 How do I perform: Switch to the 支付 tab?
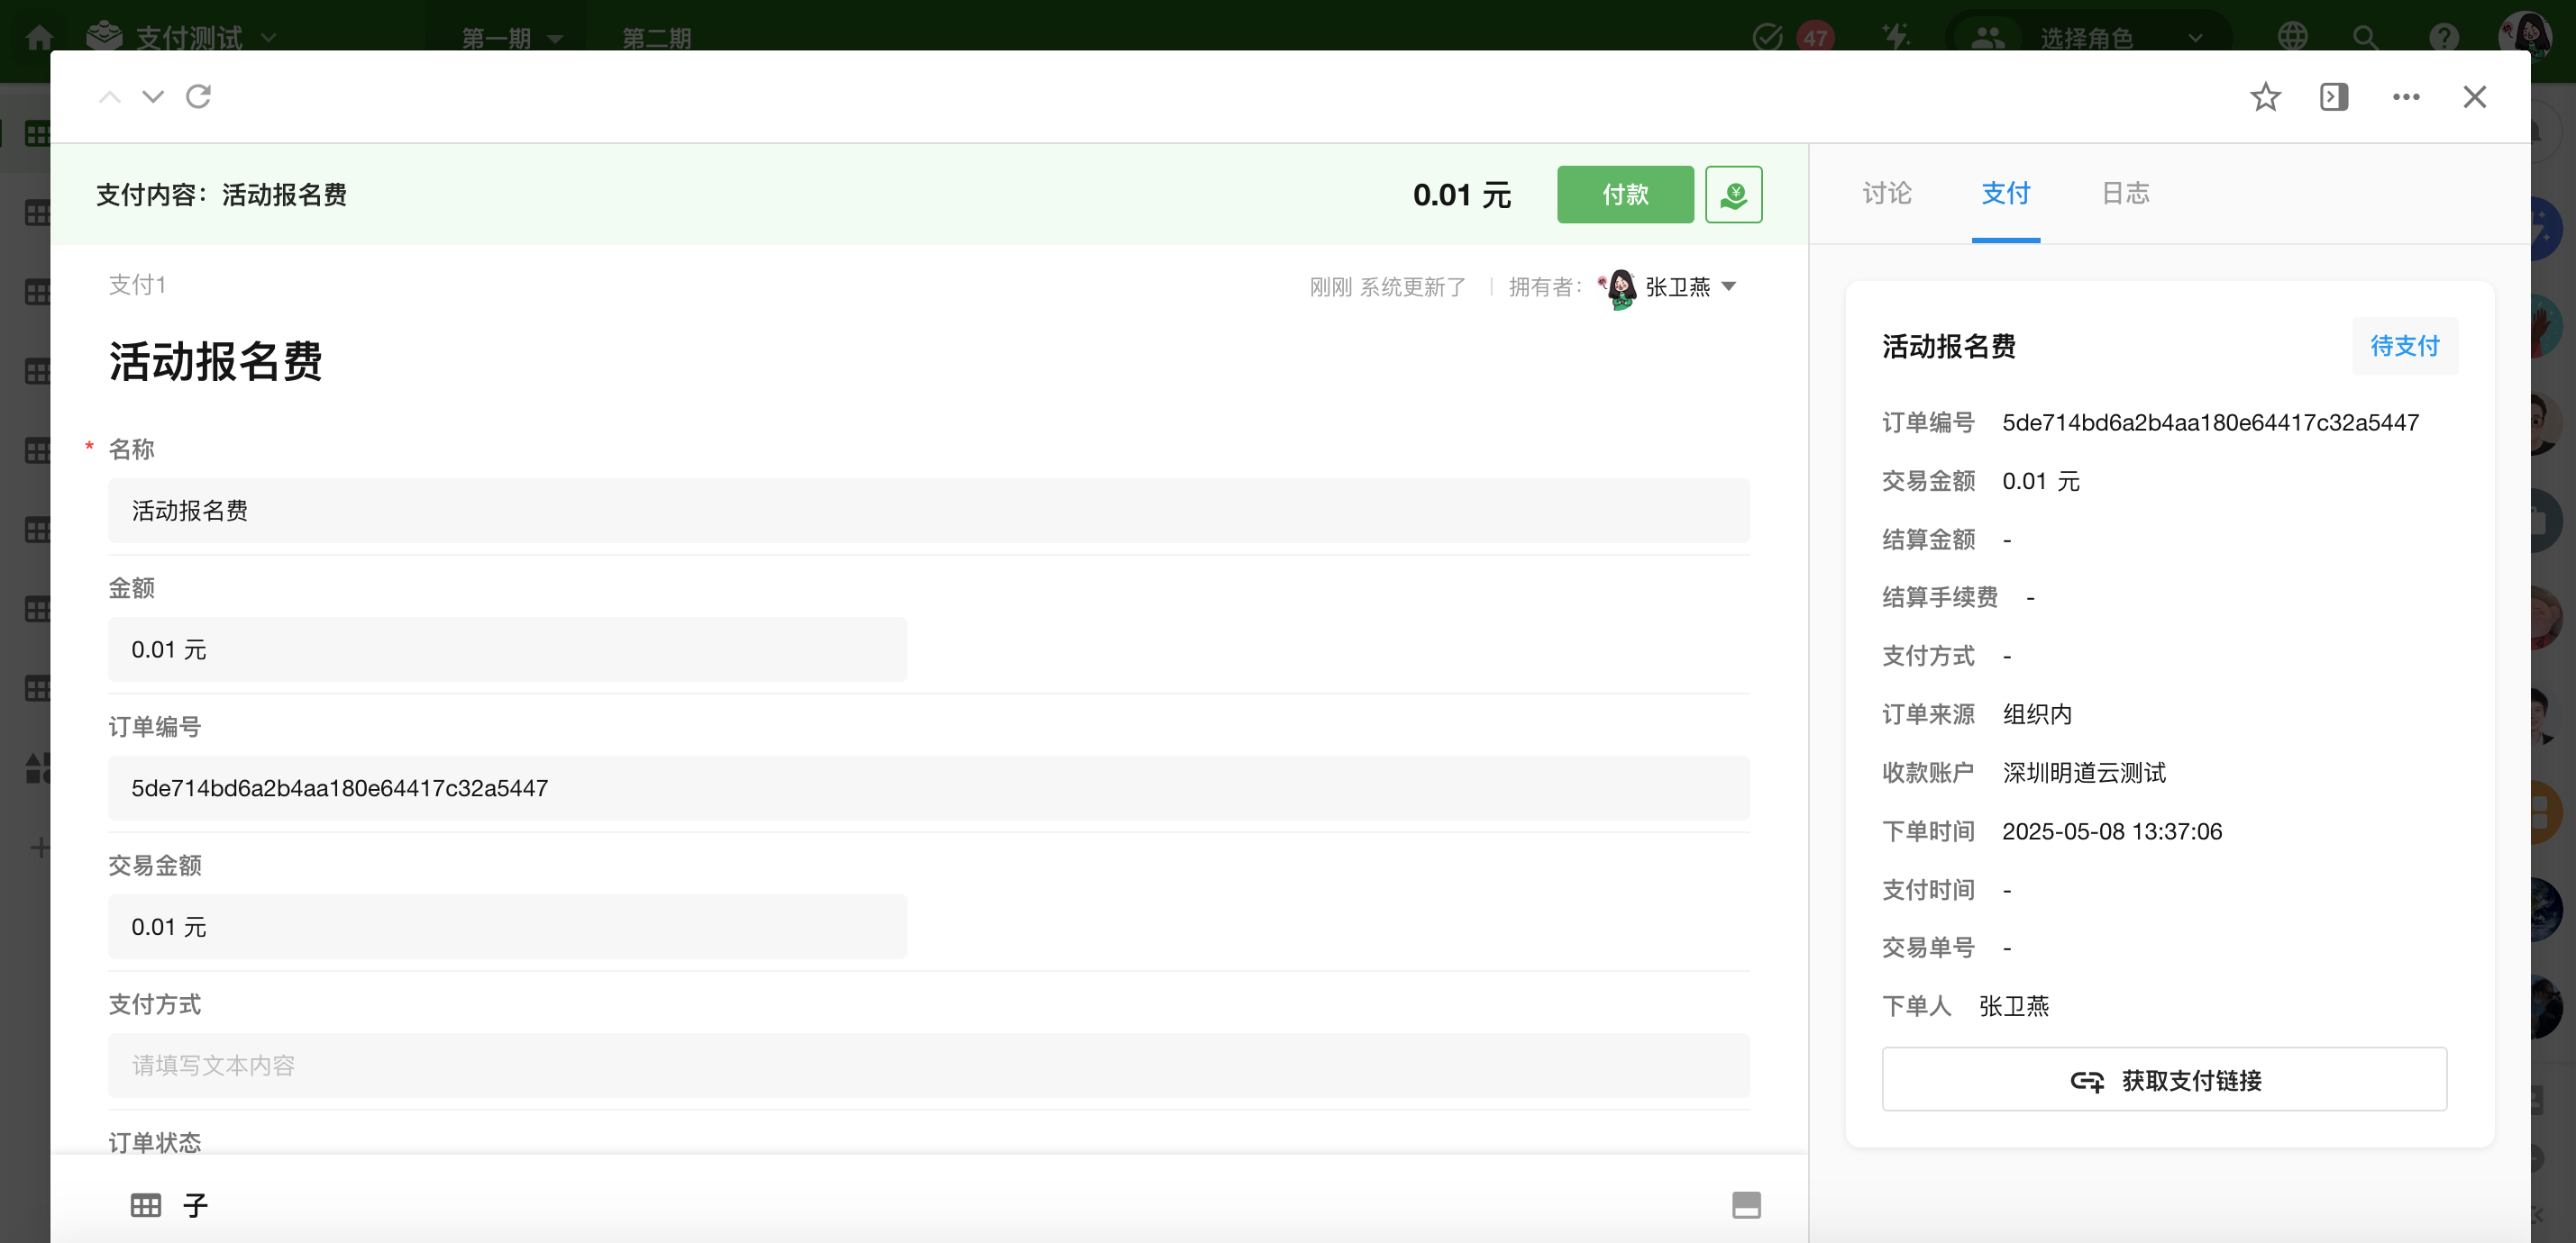pyautogui.click(x=2006, y=194)
